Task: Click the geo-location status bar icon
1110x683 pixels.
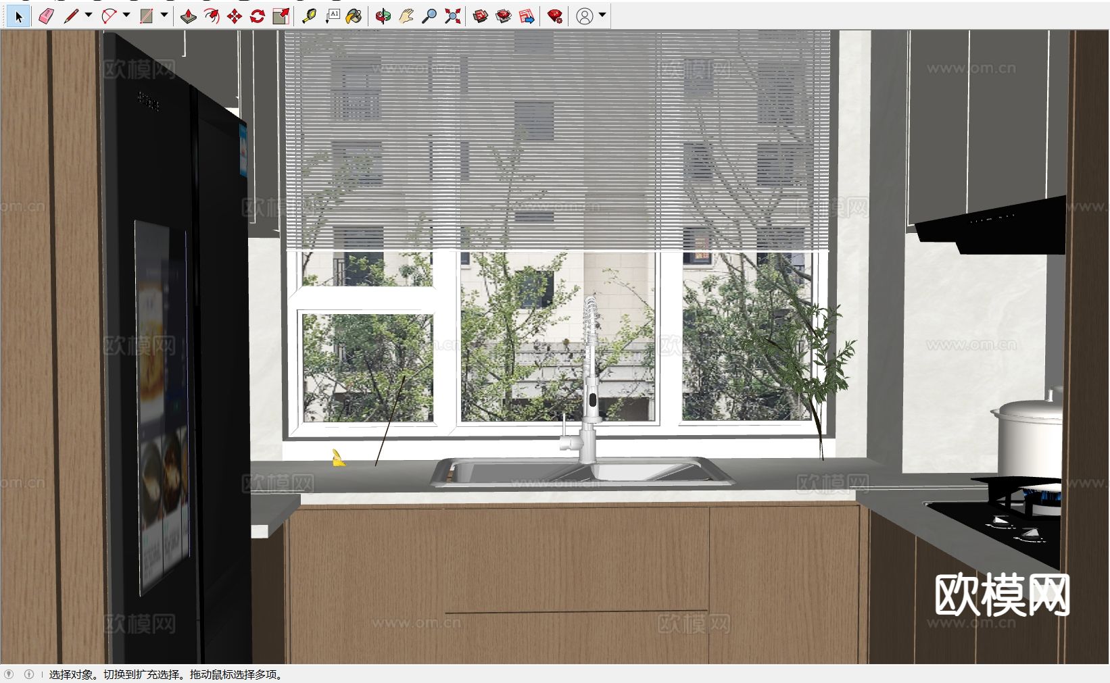Action: point(9,674)
